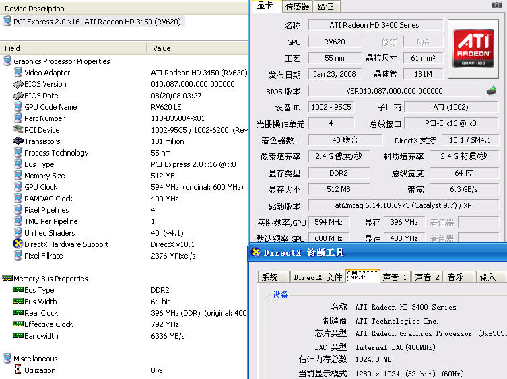Switch to the 传感器 tab in GPU-Z
Image resolution: width=507 pixels, height=379 pixels.
[297, 6]
